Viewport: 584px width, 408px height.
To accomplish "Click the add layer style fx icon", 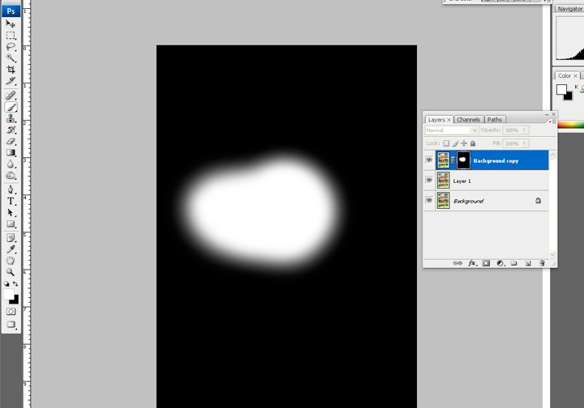I will click(x=472, y=263).
